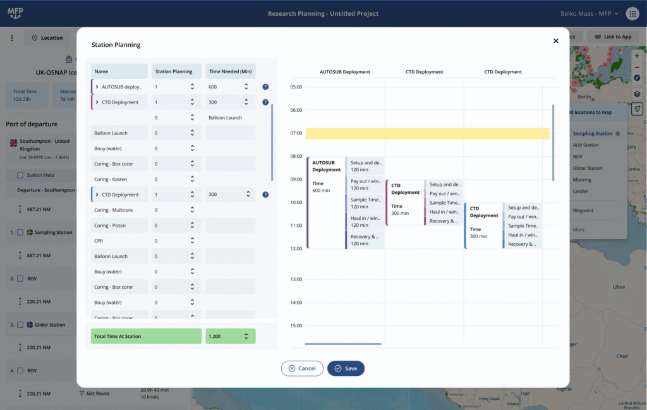
Task: Increase Total Time At Station with the stepper
Action: coord(247,334)
